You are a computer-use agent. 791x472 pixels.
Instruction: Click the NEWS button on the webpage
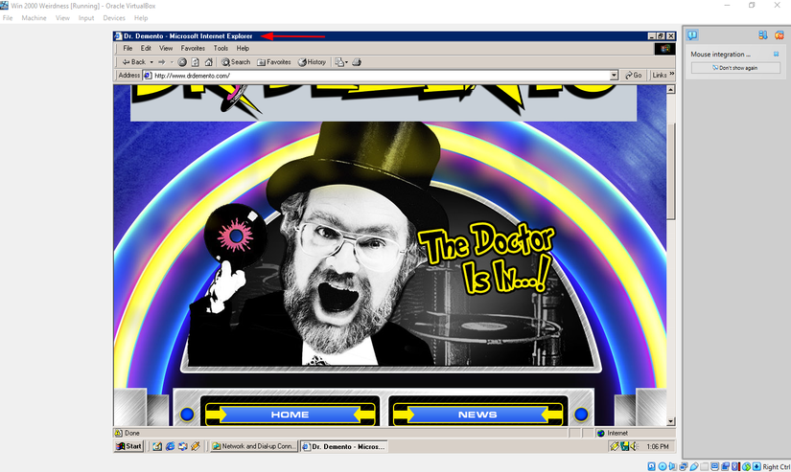click(477, 415)
